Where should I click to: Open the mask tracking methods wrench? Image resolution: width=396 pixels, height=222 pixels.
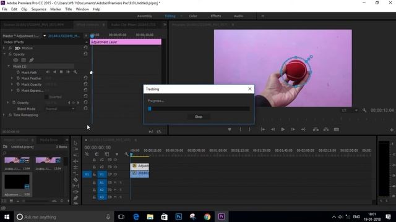(75, 72)
